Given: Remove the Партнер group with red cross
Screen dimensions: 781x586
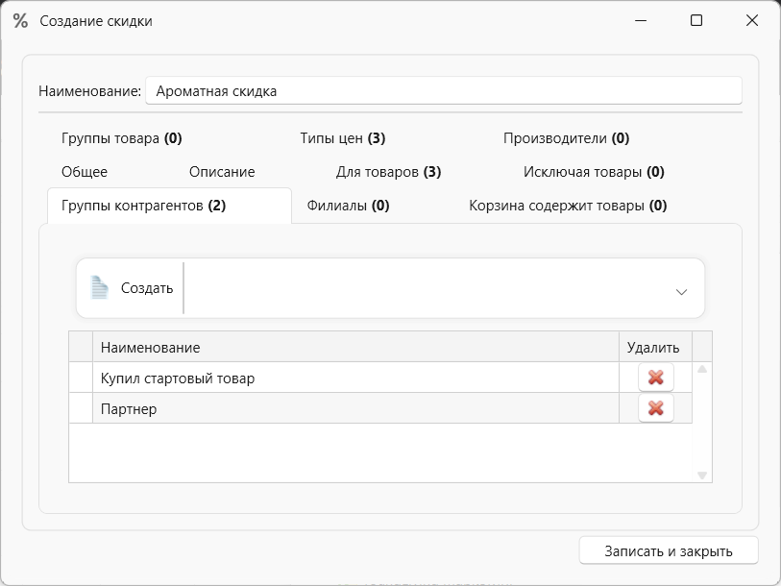Looking at the screenshot, I should [x=655, y=408].
